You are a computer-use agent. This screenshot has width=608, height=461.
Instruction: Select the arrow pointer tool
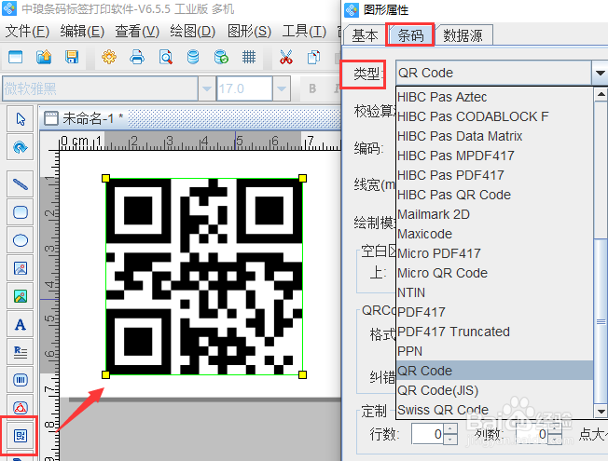pyautogui.click(x=21, y=119)
